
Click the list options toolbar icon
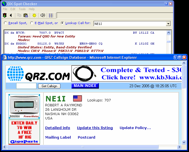(51, 15)
